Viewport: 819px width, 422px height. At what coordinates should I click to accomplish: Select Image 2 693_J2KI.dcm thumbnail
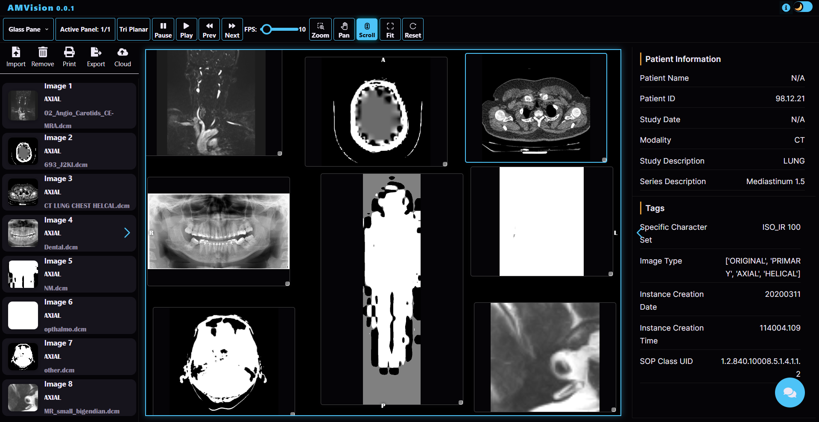click(23, 151)
